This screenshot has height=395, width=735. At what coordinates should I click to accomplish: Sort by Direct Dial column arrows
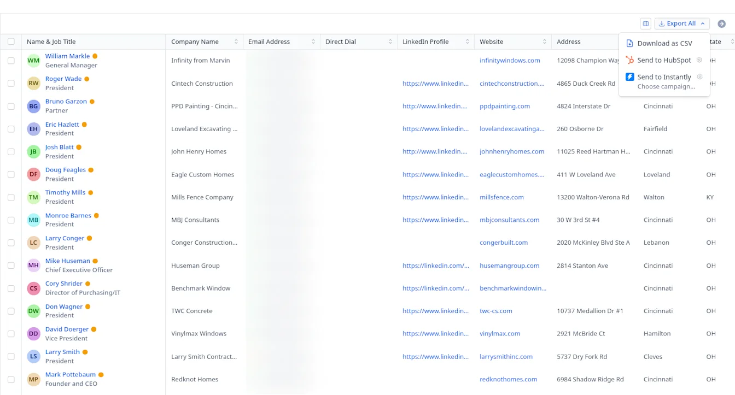point(390,42)
